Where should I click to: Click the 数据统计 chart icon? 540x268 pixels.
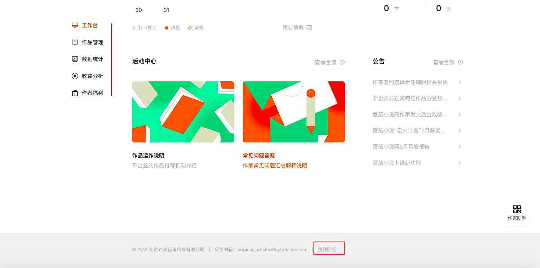(x=75, y=59)
